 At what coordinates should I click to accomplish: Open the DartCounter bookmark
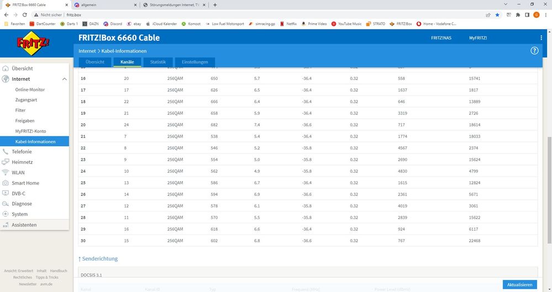(43, 24)
